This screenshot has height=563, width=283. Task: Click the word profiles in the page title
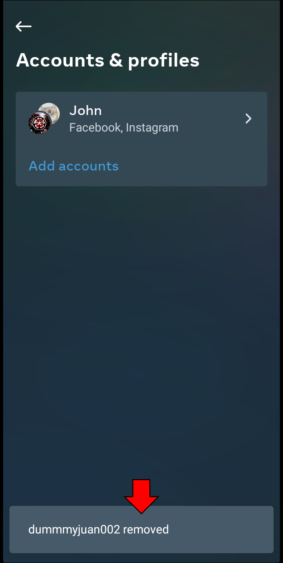pyautogui.click(x=164, y=61)
